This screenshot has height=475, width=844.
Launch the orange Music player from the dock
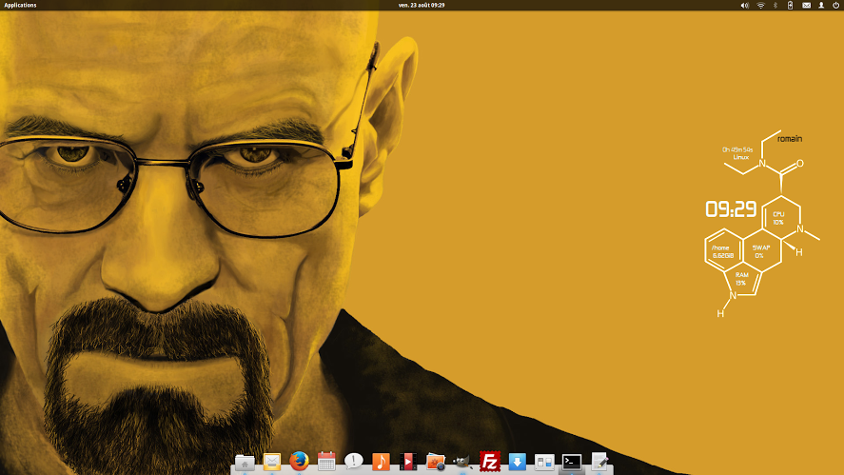pos(382,462)
